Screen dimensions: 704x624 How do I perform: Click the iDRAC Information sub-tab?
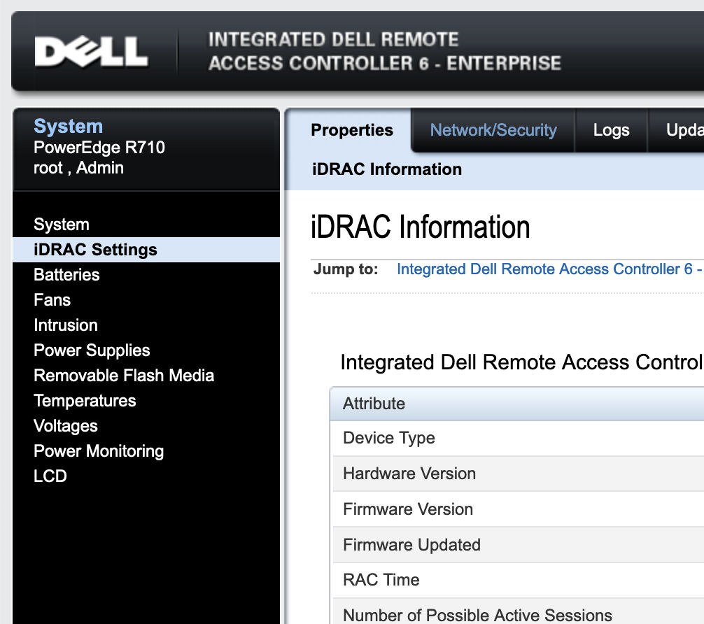point(386,169)
